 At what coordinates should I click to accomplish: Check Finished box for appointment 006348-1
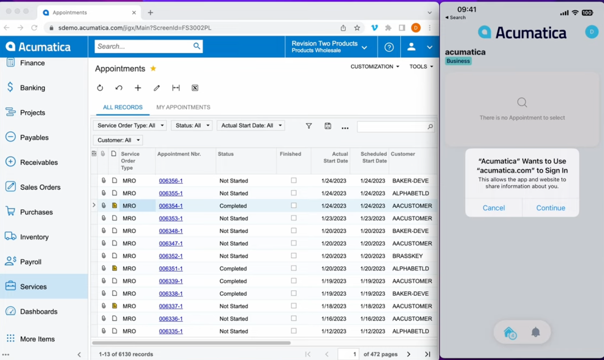[x=294, y=231]
